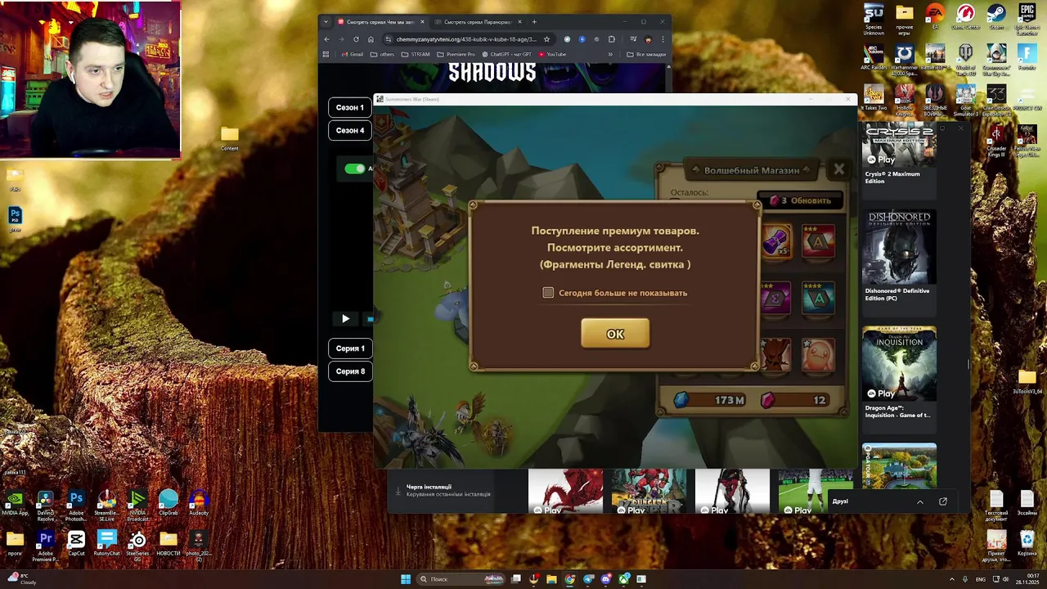Close the Волшебный Магазин panel
Viewport: 1047px width, 589px height.
pyautogui.click(x=838, y=169)
